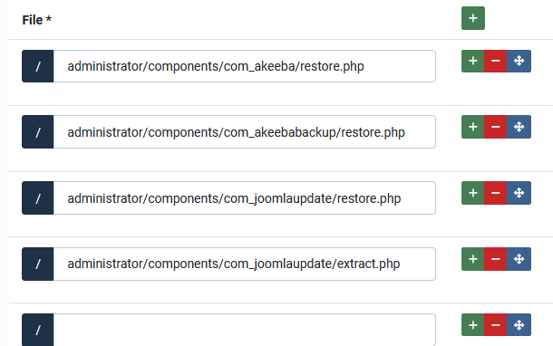
Task: Add row after com_akeebabackup/restore.php entry
Action: coord(472,127)
